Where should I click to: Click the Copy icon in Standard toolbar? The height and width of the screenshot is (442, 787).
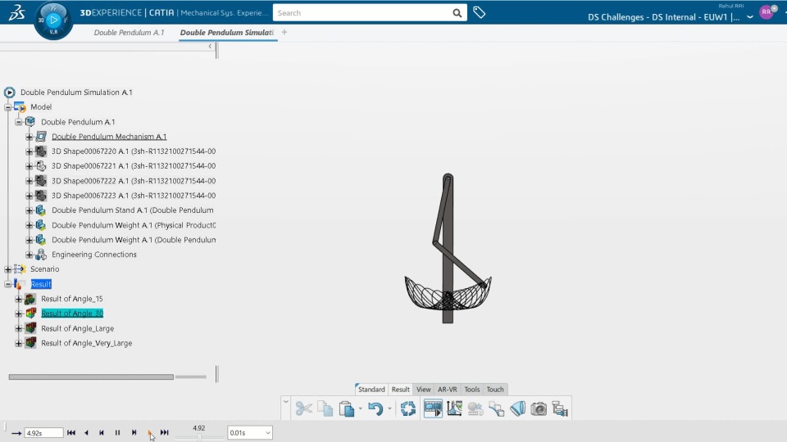325,408
